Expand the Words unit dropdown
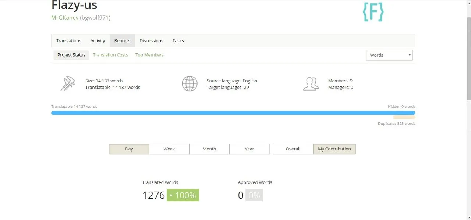This screenshot has width=471, height=220. click(x=389, y=55)
